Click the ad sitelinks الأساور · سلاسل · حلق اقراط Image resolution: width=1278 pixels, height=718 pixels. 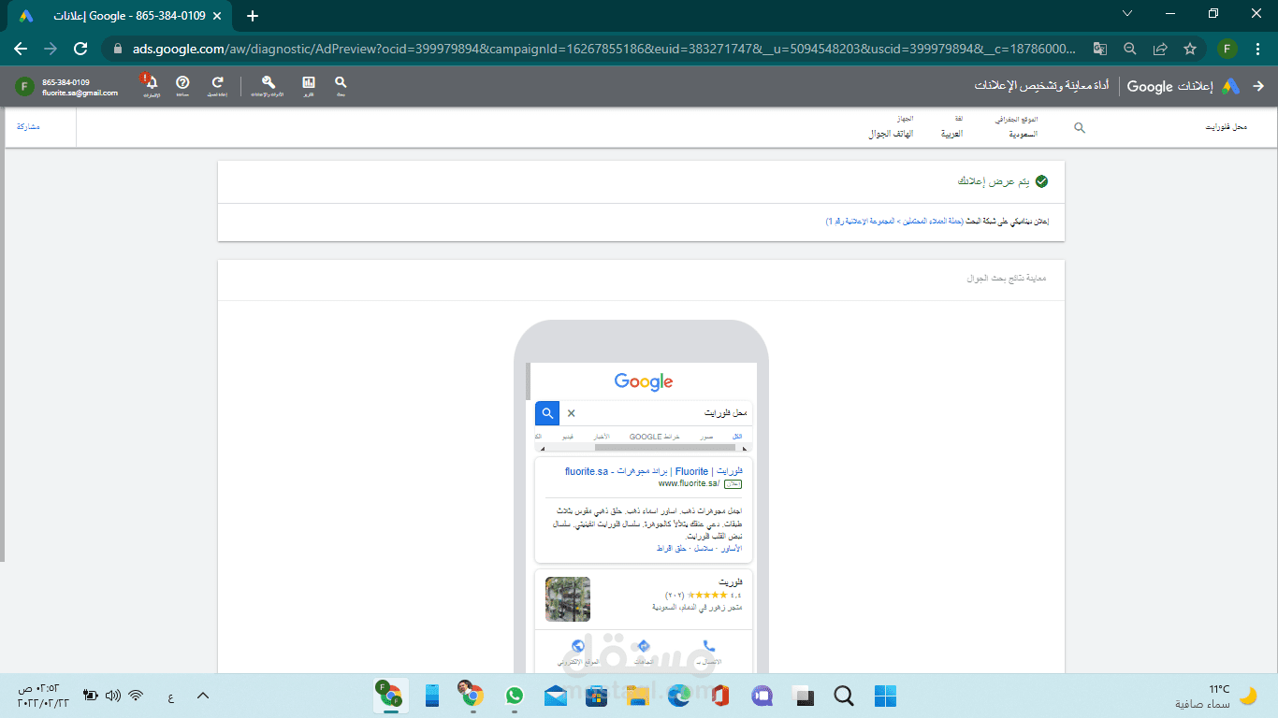point(701,549)
